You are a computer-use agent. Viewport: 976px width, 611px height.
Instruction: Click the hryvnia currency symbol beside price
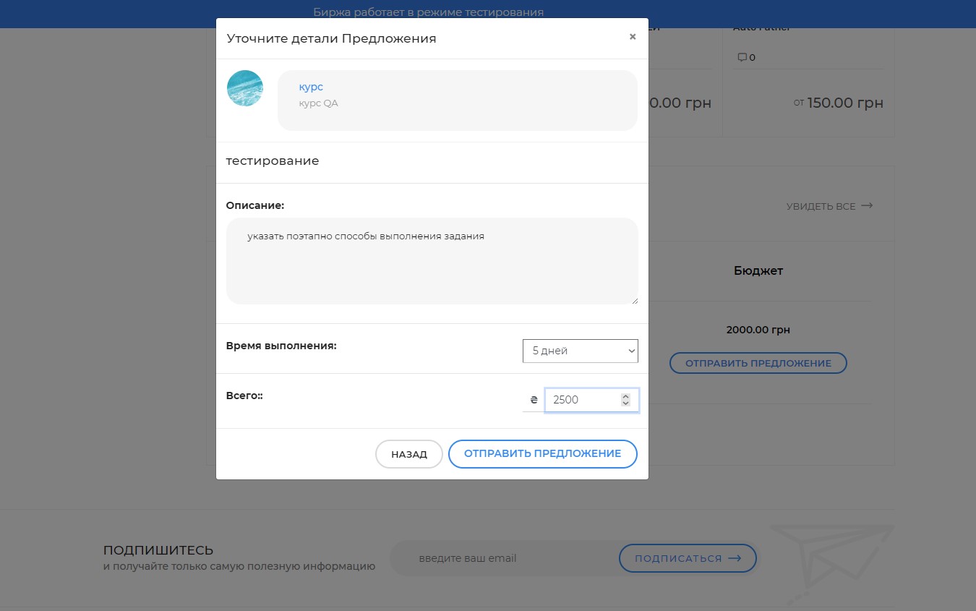(534, 399)
